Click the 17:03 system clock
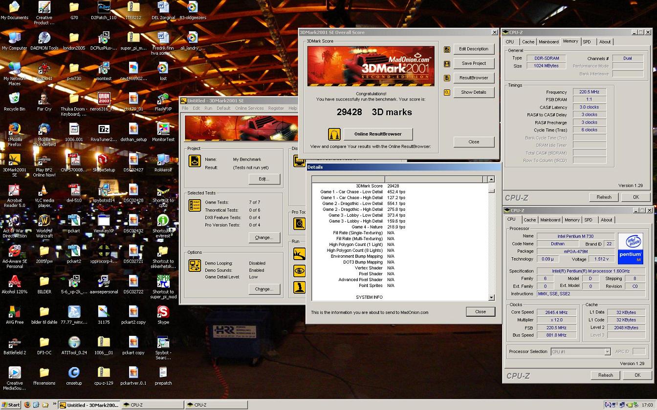The image size is (657, 410). coord(648,405)
